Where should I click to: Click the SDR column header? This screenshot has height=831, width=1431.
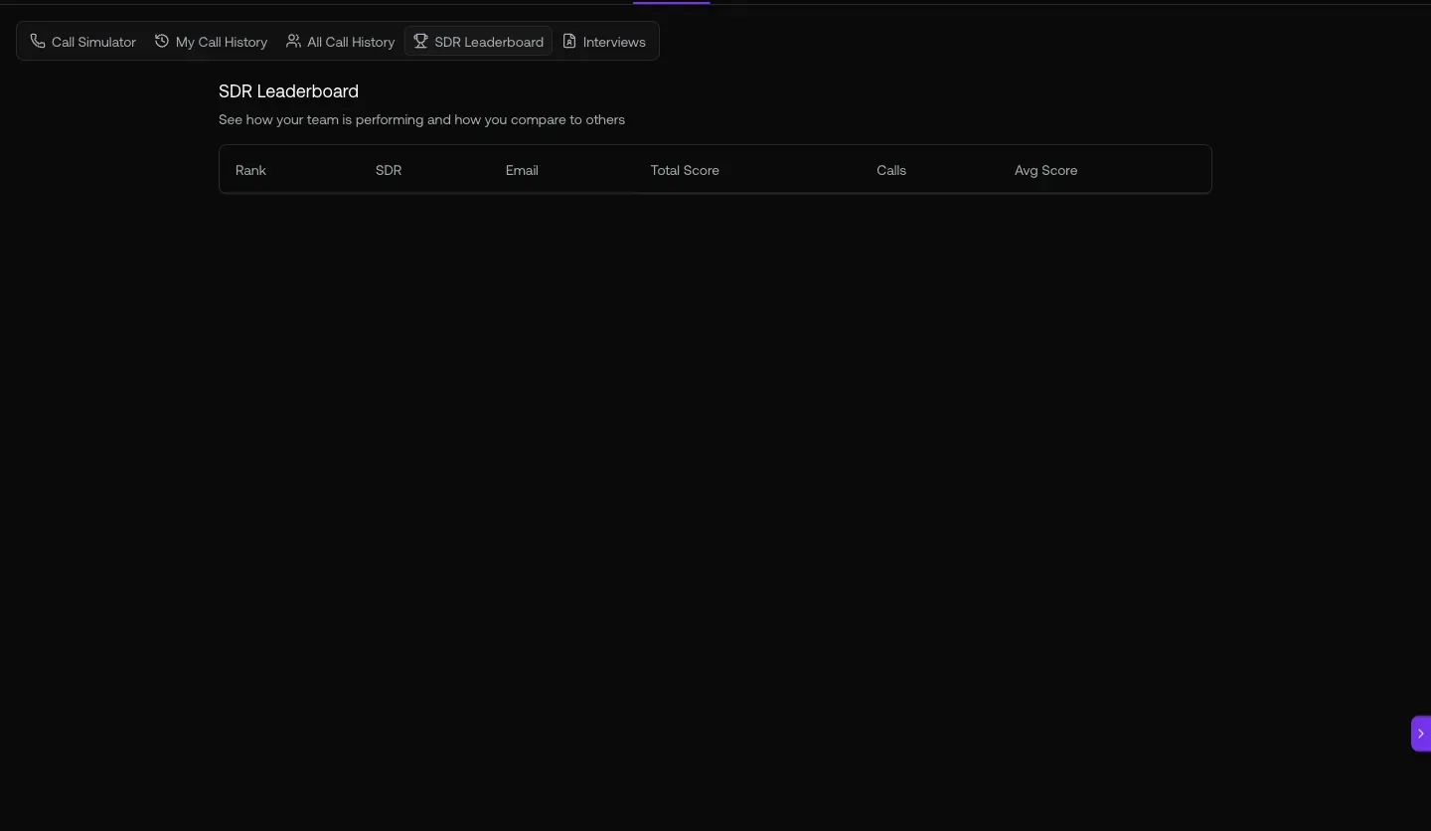coord(389,170)
